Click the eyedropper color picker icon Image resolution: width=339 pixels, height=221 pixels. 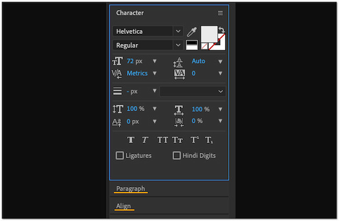(x=192, y=32)
